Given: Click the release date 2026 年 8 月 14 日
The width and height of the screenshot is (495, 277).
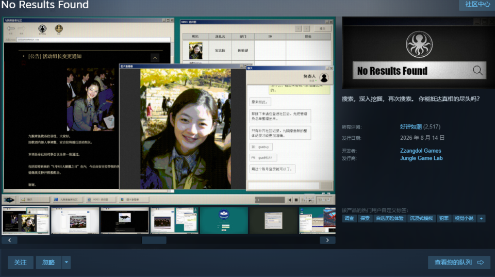Looking at the screenshot, I should coord(422,138).
